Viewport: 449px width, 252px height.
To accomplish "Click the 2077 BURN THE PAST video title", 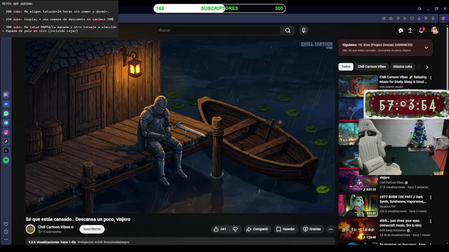I will click(x=403, y=199).
